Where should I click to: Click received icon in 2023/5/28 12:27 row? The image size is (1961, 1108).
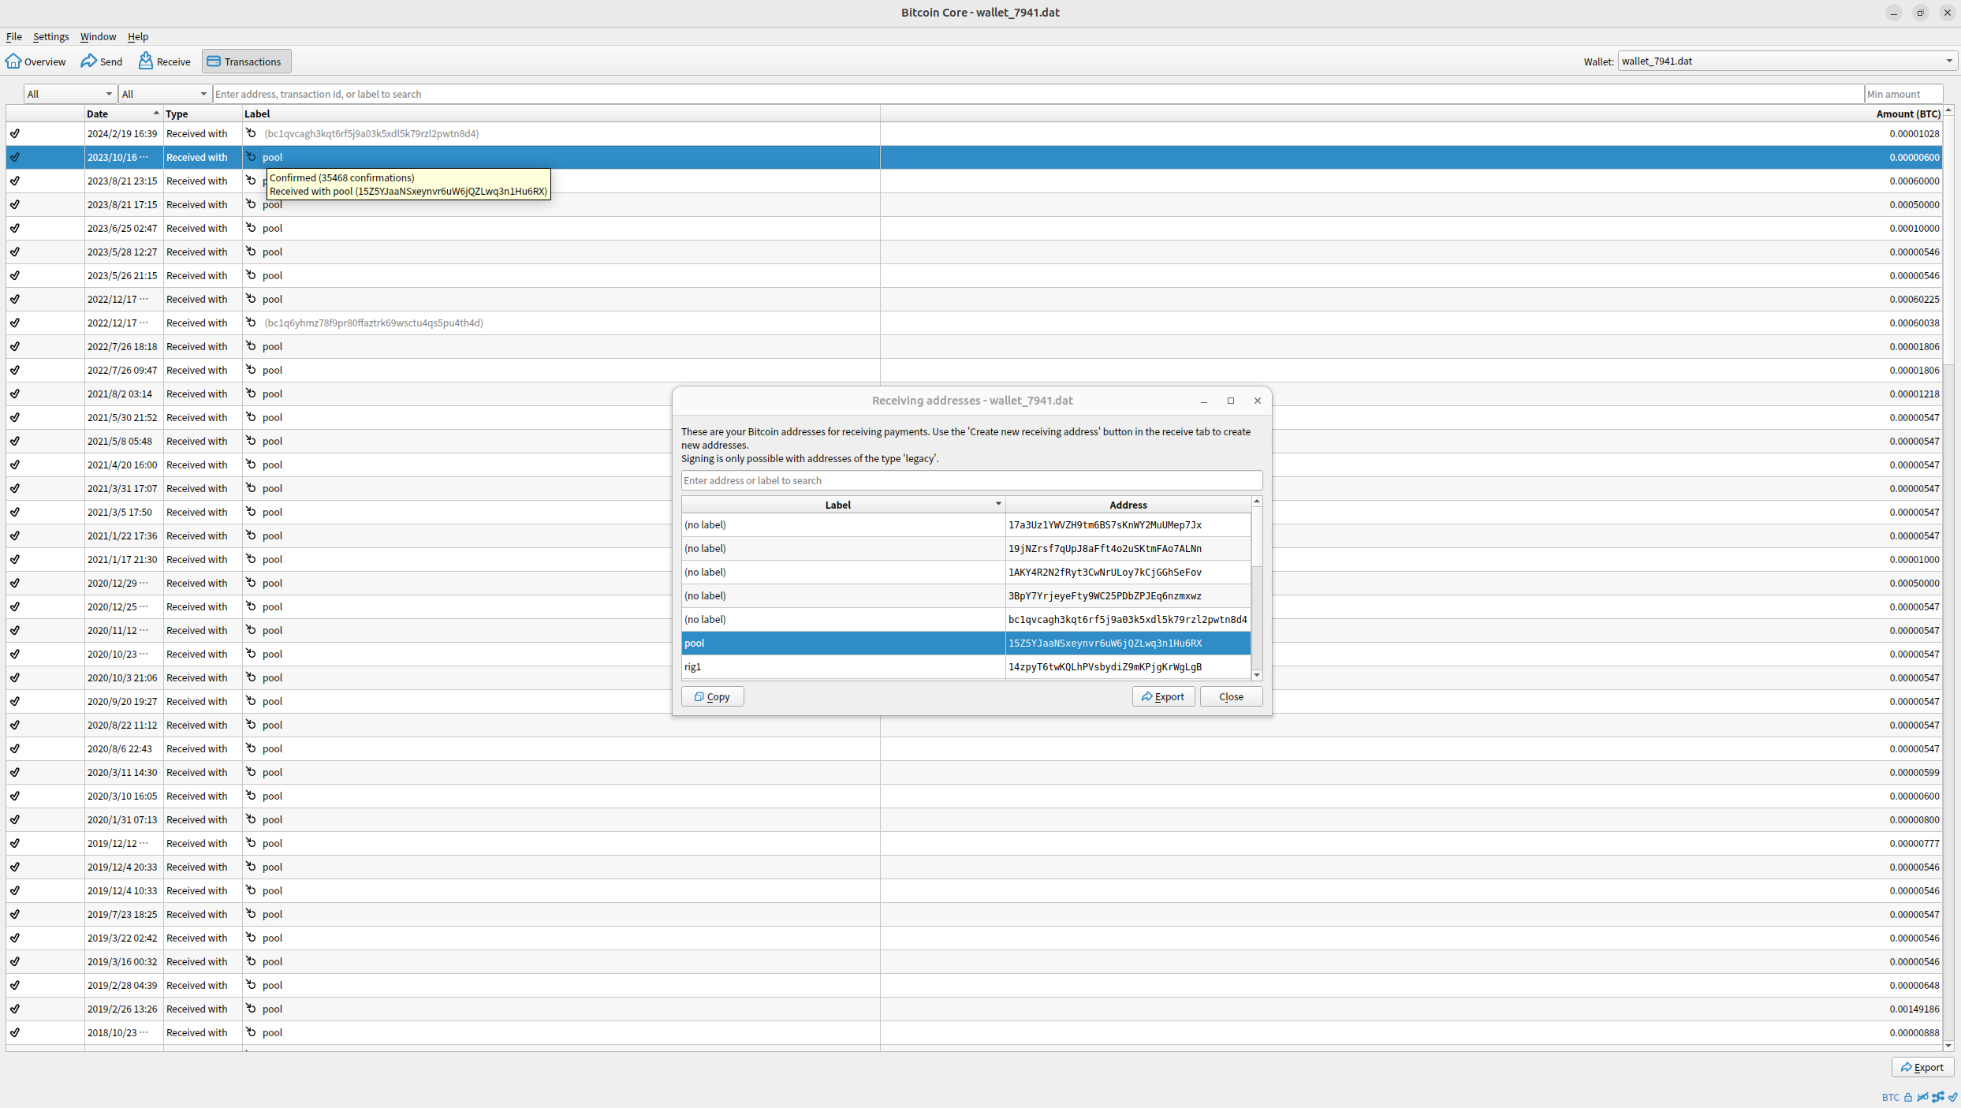click(251, 252)
